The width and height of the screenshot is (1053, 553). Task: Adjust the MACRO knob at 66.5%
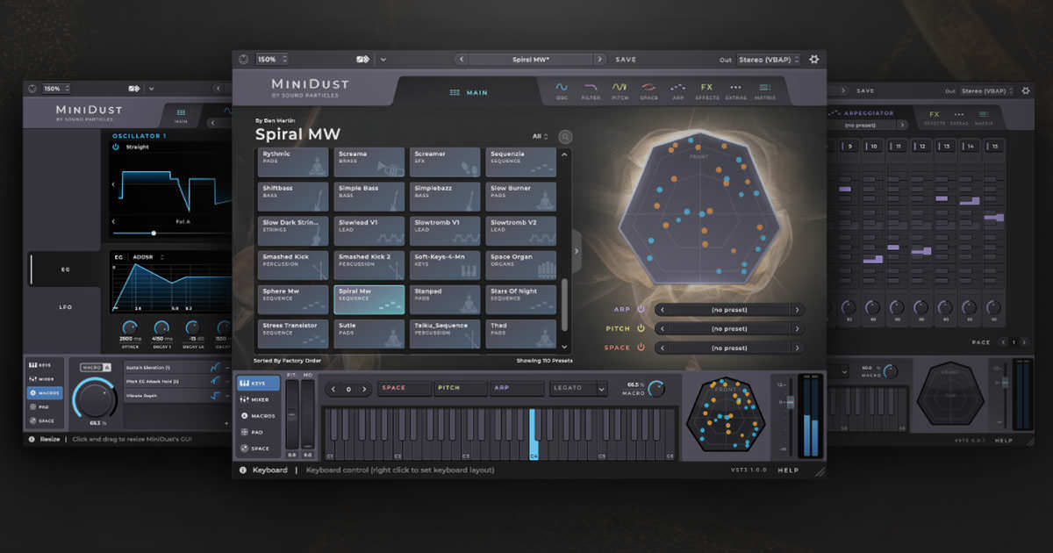point(655,388)
